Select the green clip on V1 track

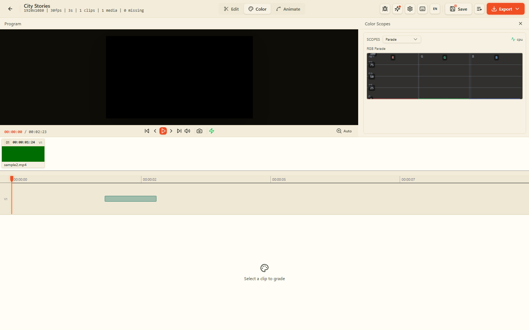[130, 199]
